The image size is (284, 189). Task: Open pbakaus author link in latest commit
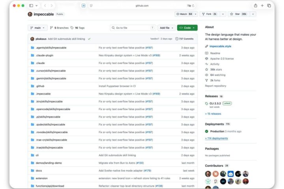click(41, 39)
